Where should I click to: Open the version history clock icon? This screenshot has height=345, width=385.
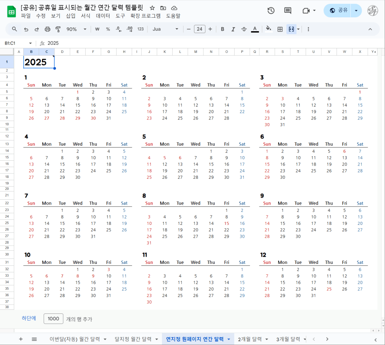coord(271,11)
